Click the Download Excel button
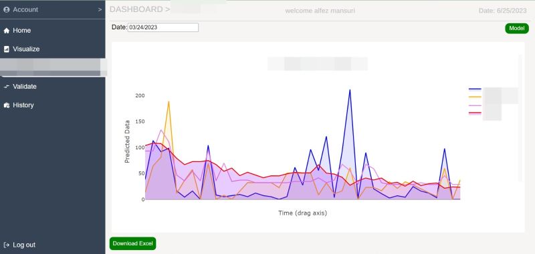The height and width of the screenshot is (254, 535). point(132,243)
